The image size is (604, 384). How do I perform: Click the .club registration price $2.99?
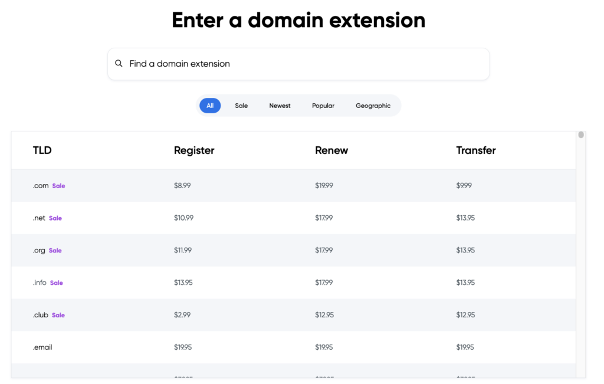point(182,314)
